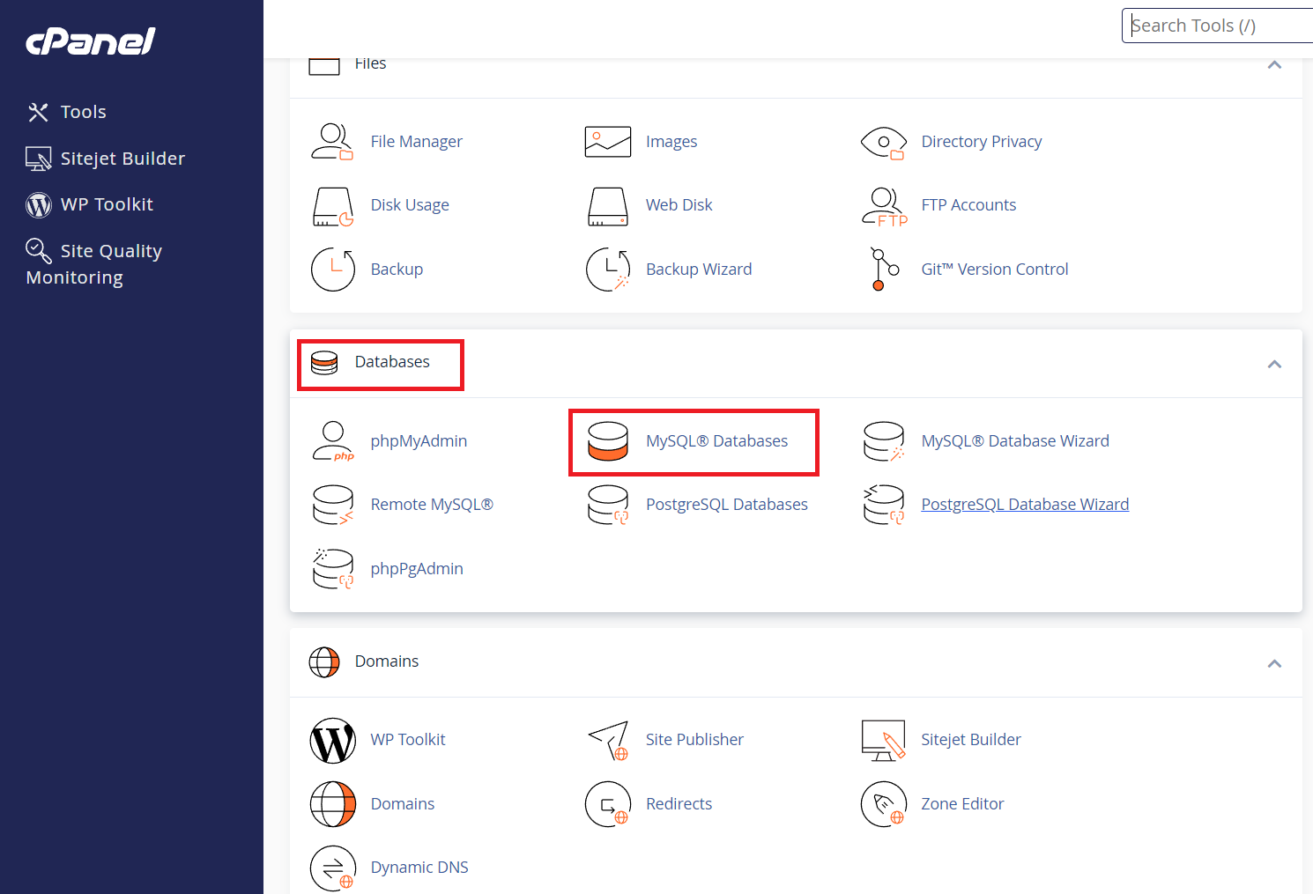
Task: Click the Site Publisher paper plane icon
Action: (x=608, y=741)
